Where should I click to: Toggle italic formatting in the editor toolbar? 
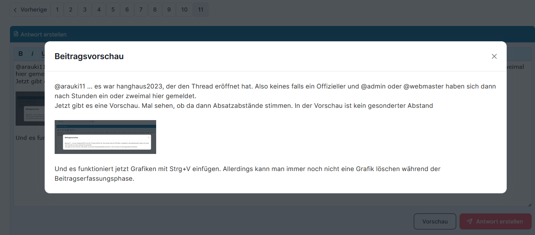coord(32,54)
